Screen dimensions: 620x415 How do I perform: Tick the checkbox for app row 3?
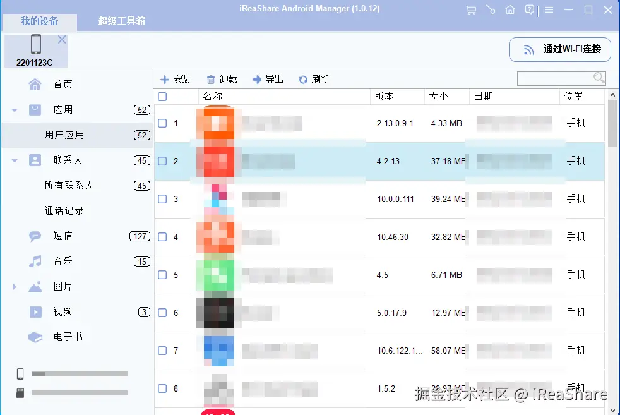162,199
